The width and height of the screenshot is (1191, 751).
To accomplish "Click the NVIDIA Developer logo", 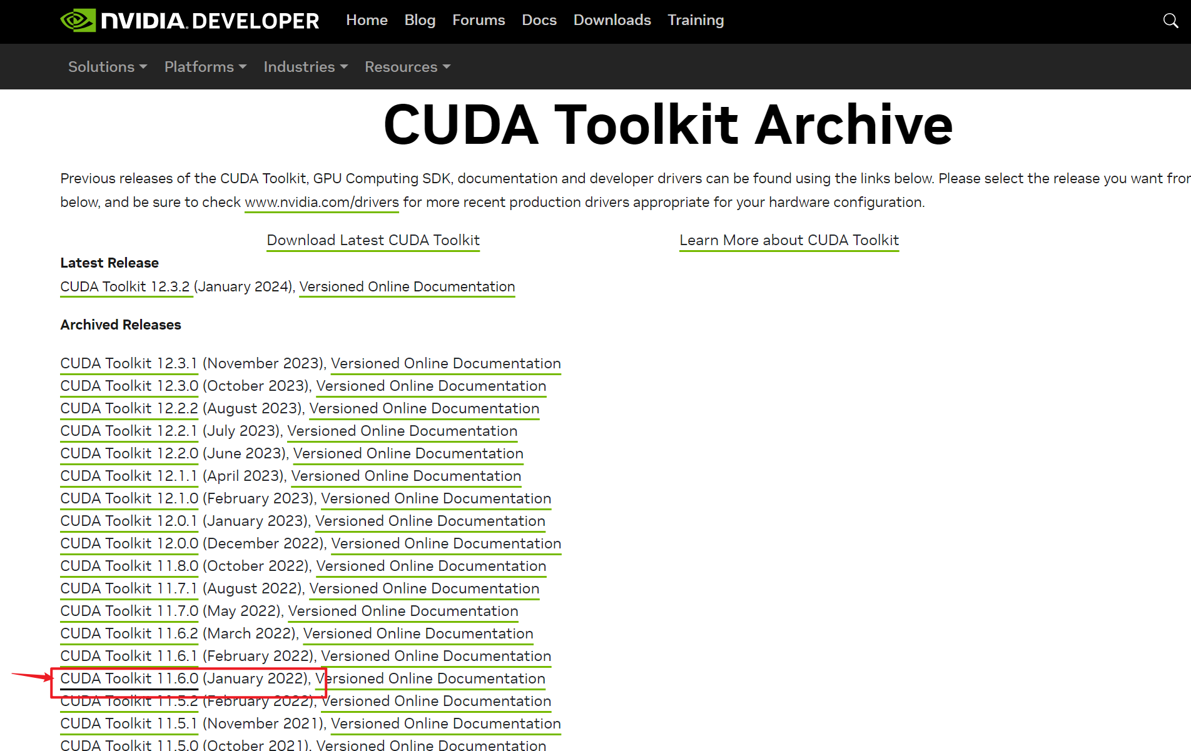I will 190,21.
